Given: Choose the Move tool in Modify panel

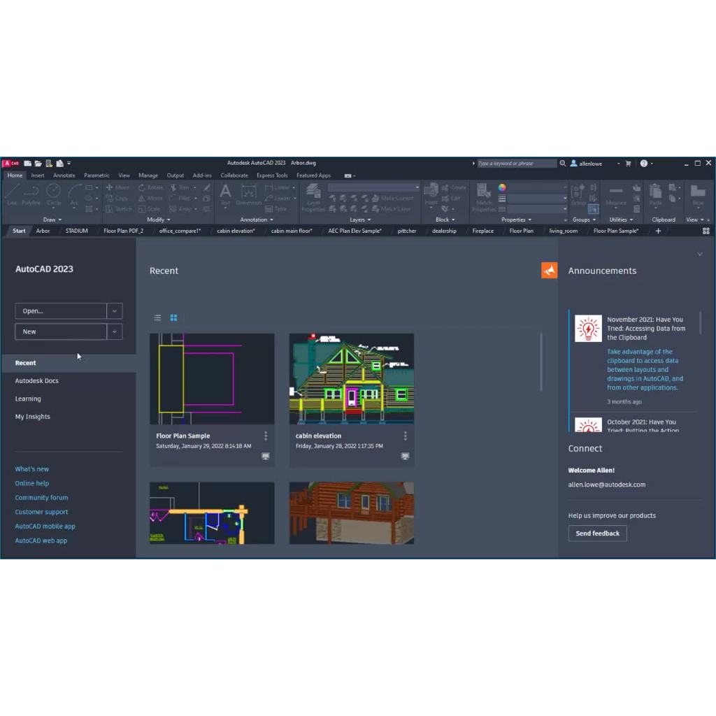Looking at the screenshot, I should pyautogui.click(x=117, y=187).
